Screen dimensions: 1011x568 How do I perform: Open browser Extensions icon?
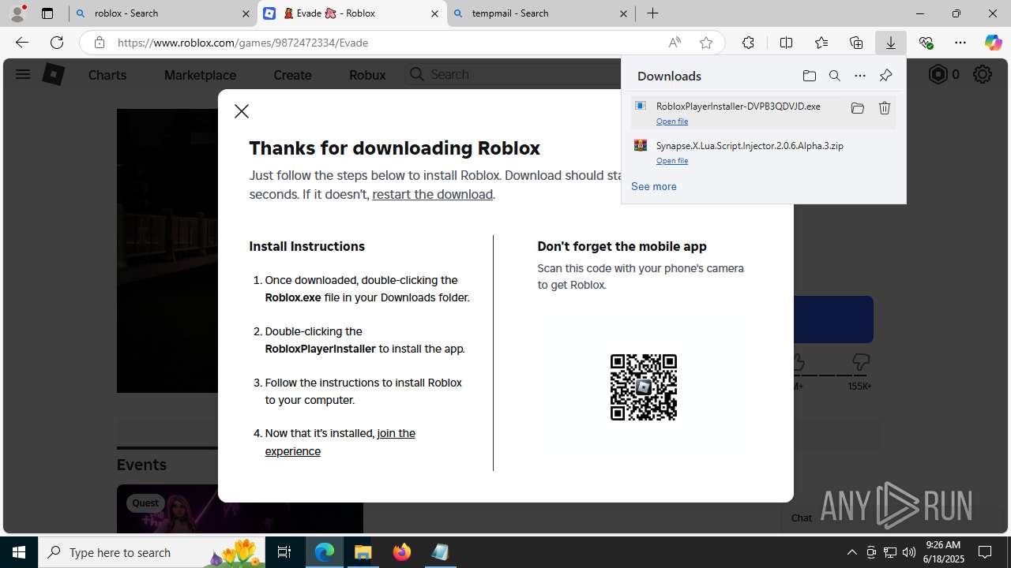tap(748, 43)
